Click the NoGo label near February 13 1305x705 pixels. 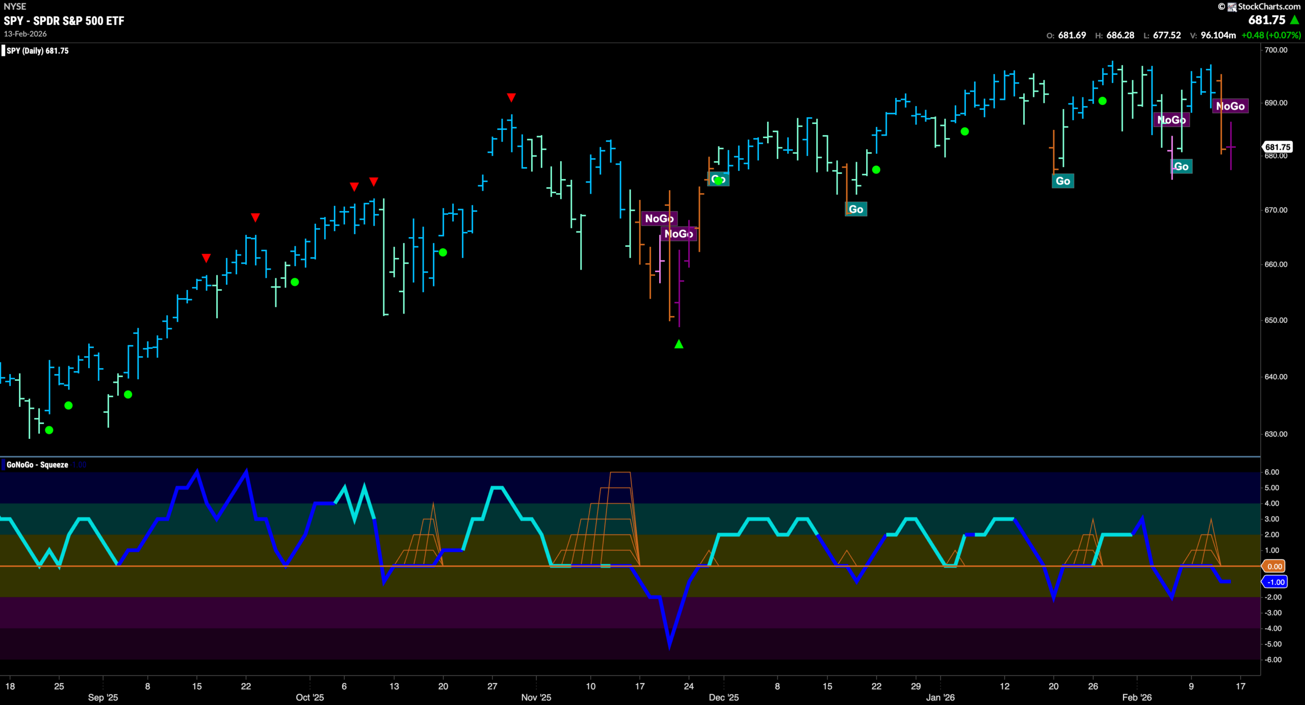(1230, 106)
